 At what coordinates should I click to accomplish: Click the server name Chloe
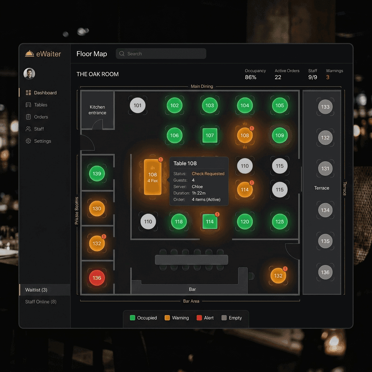(x=197, y=186)
